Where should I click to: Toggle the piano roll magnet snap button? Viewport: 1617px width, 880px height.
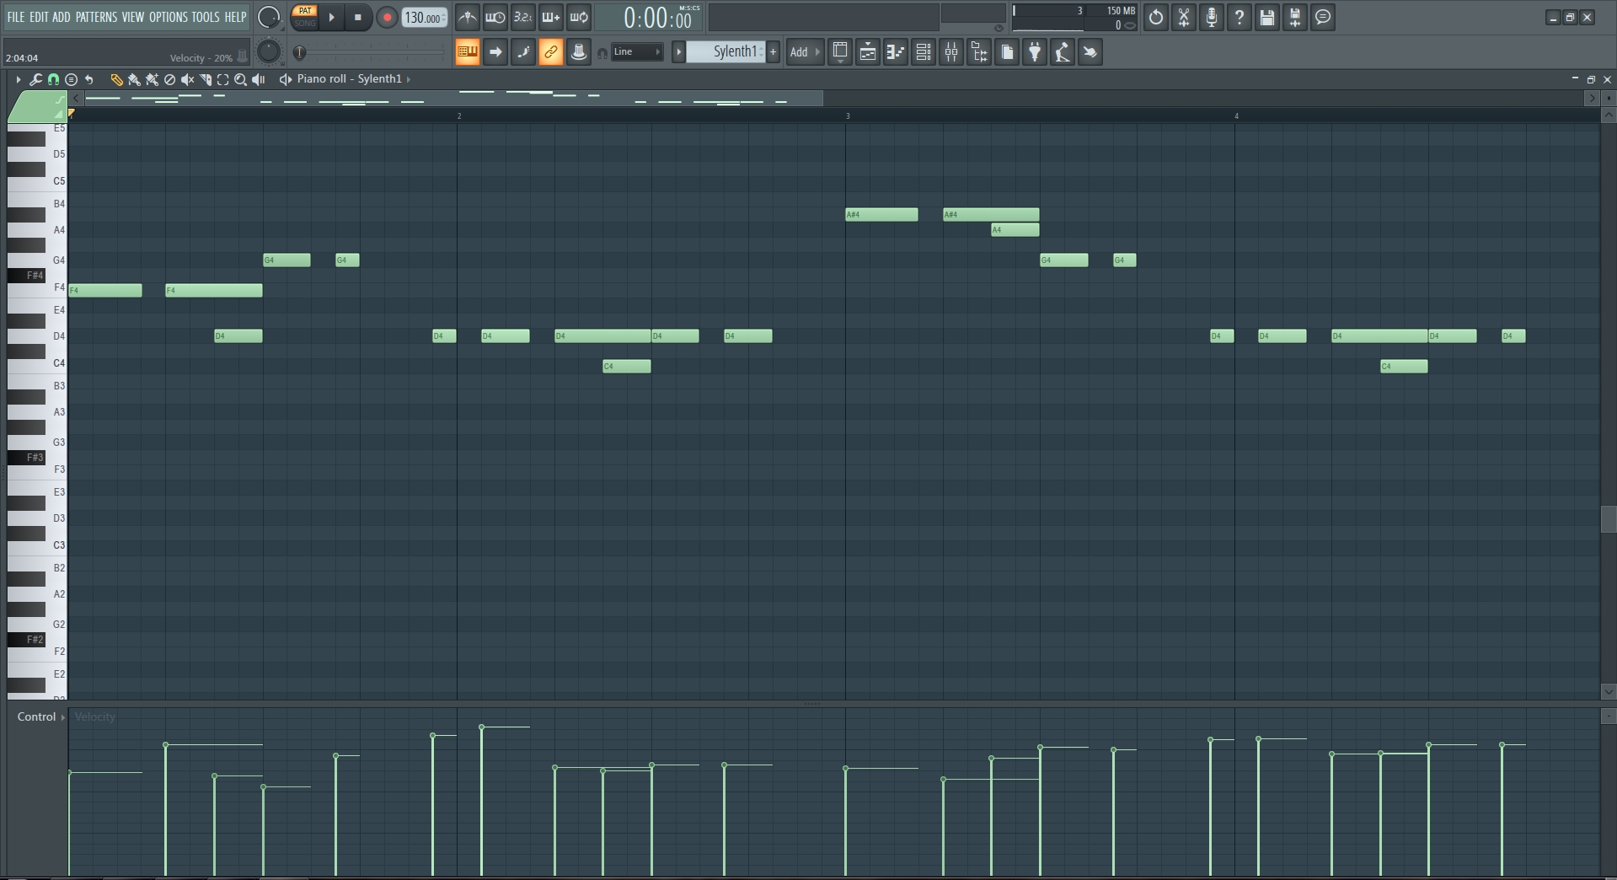tap(53, 79)
